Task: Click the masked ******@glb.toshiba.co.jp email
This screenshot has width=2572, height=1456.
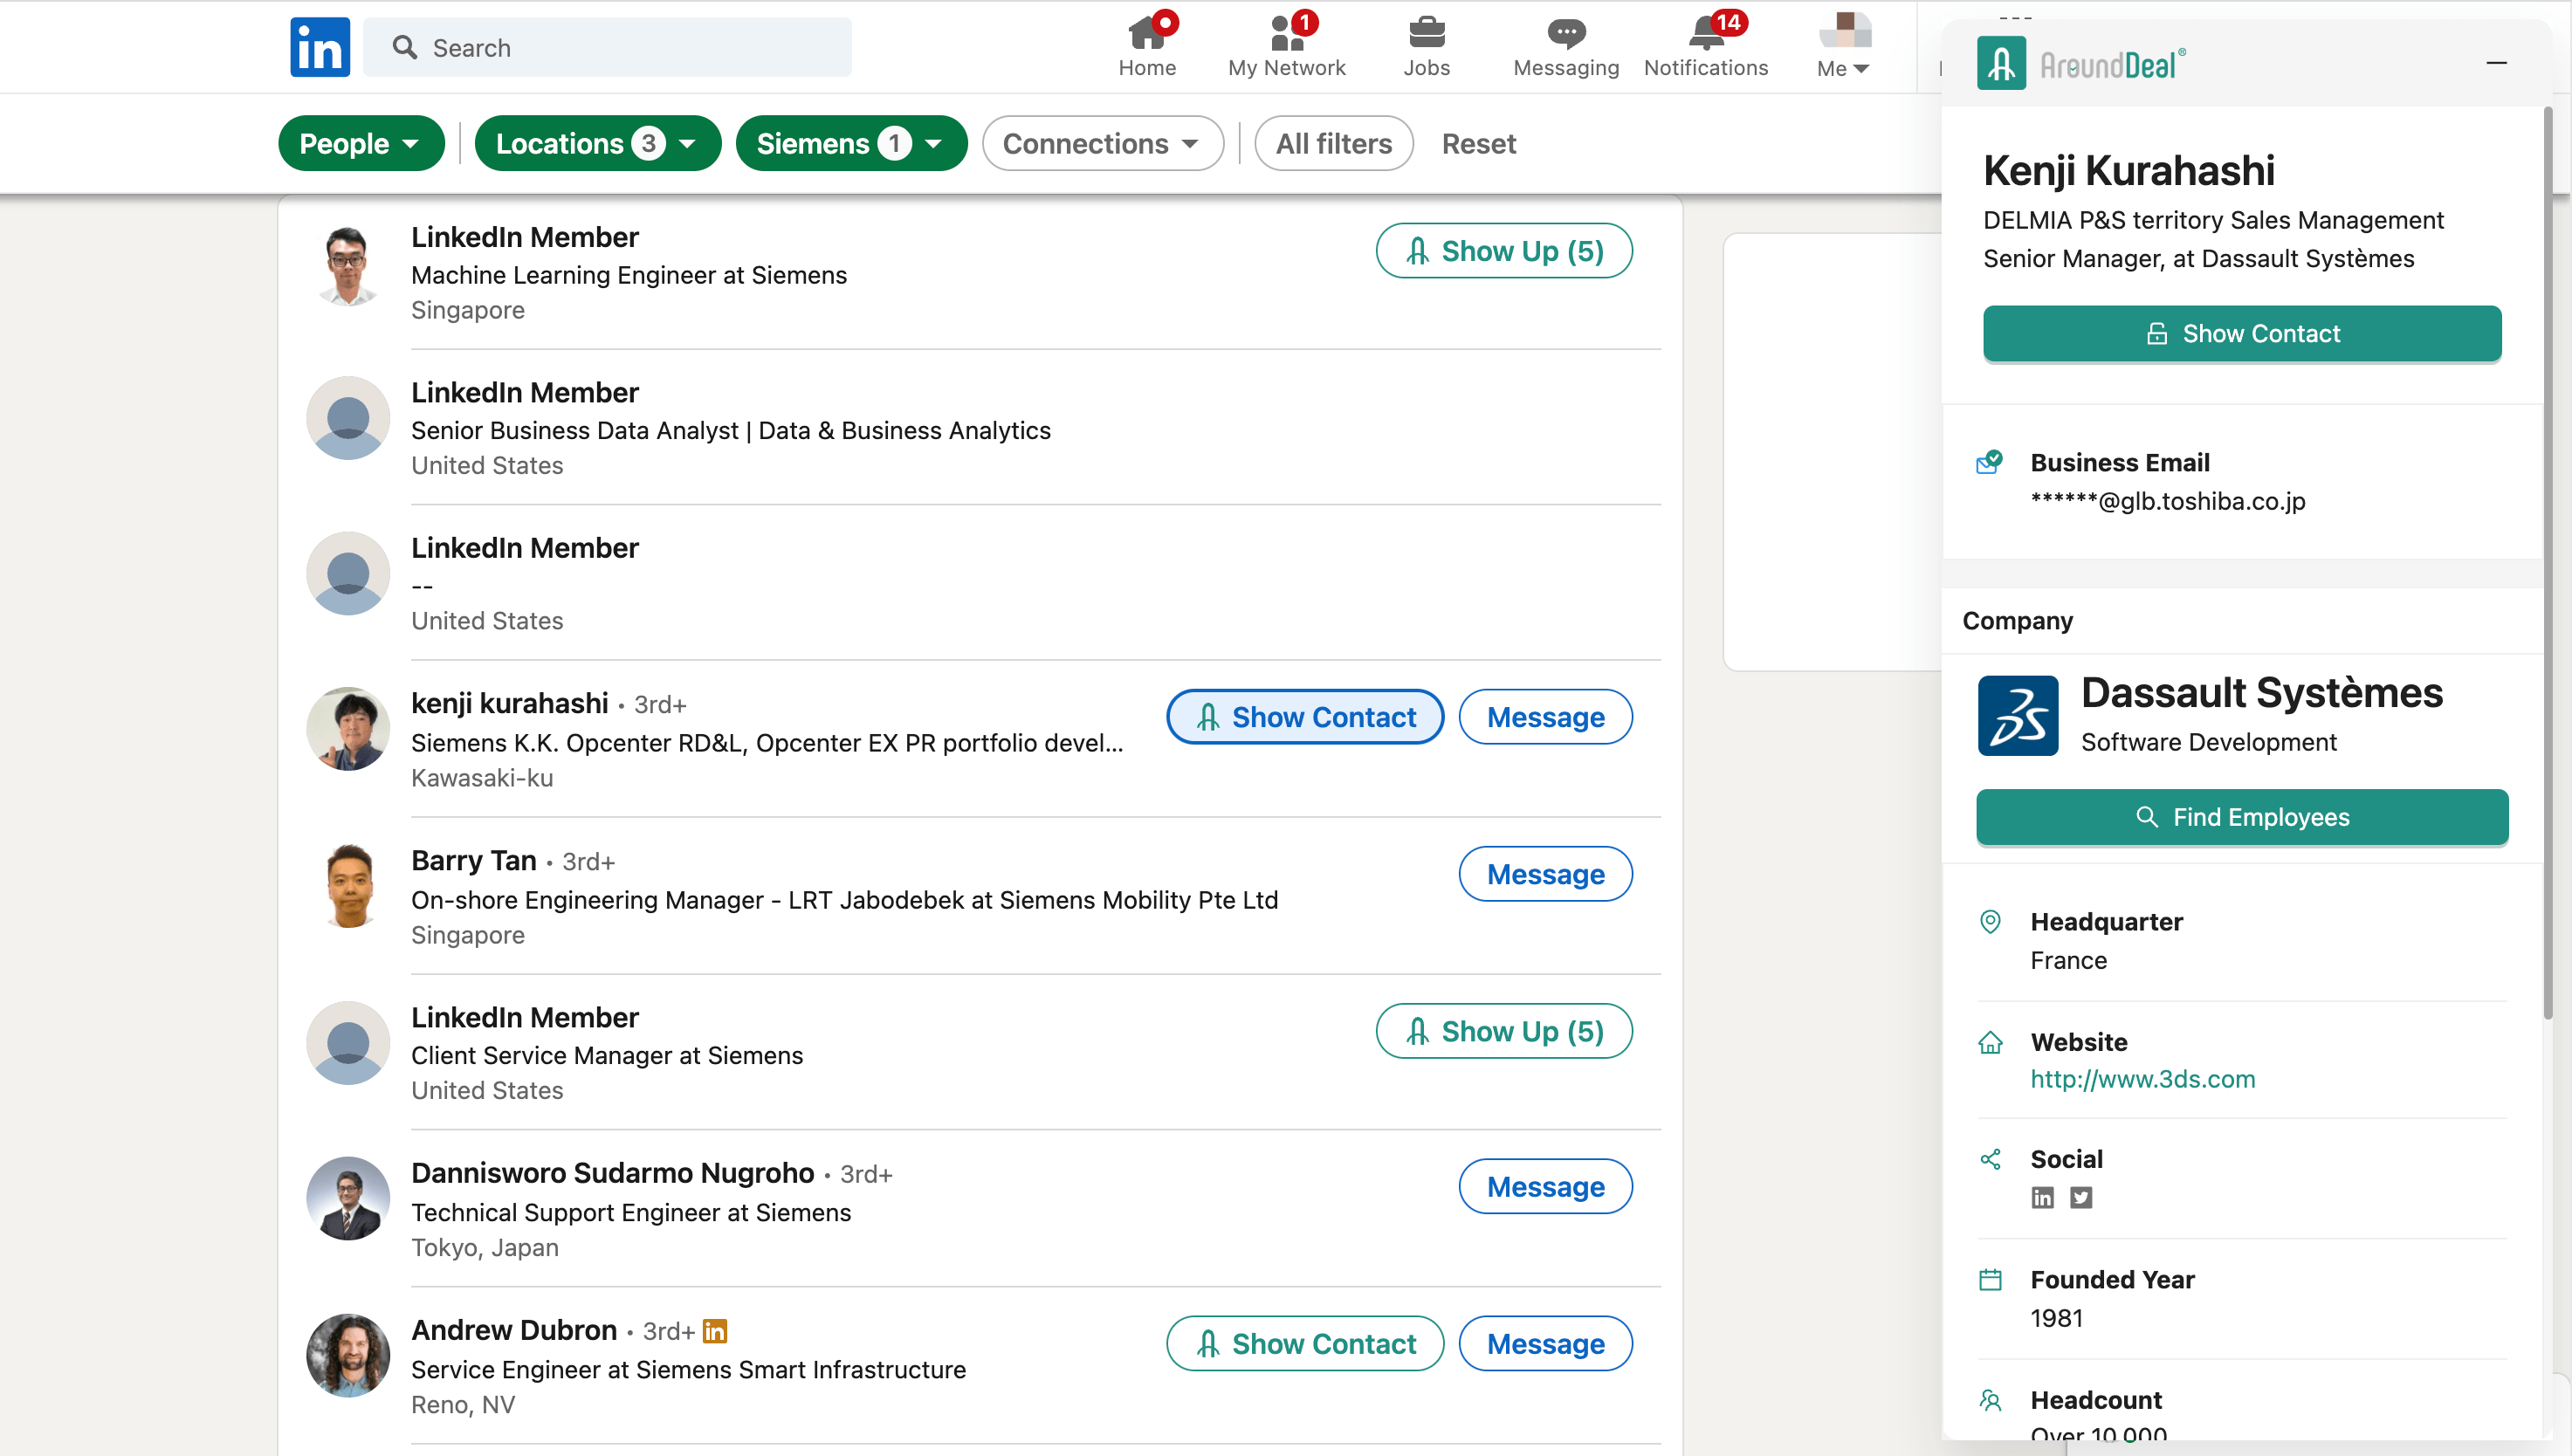Action: [2167, 501]
